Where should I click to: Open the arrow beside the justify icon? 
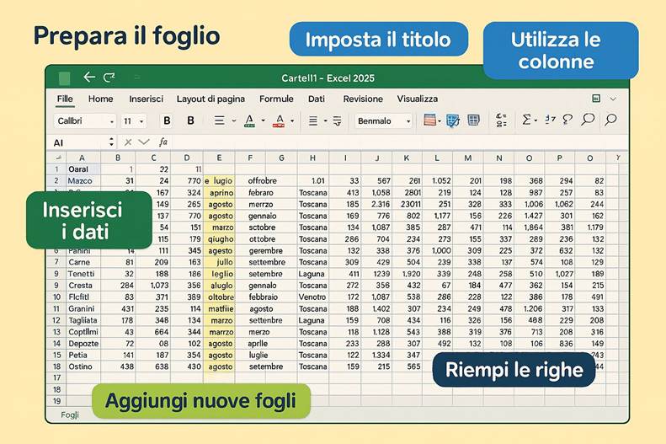coord(325,121)
